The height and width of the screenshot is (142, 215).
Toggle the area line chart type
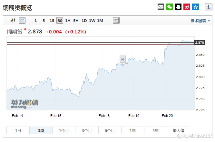point(22,21)
